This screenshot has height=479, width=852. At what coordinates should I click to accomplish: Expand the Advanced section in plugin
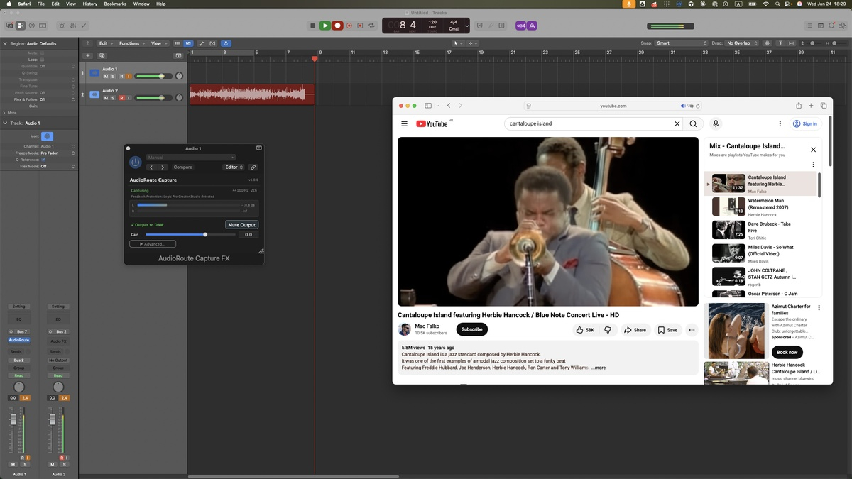153,244
